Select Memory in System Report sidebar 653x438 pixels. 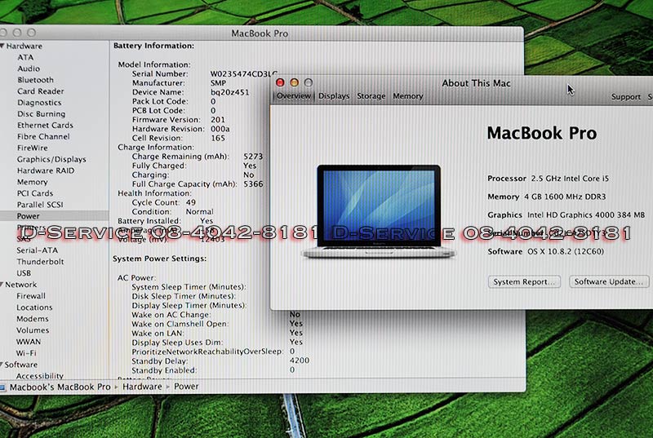32,182
